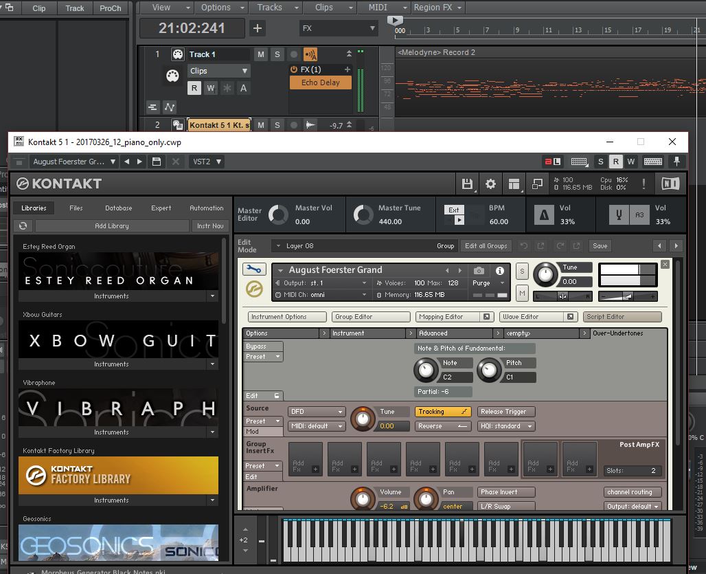Click Amplifier Volume knob
This screenshot has height=574, width=706.
click(x=363, y=499)
